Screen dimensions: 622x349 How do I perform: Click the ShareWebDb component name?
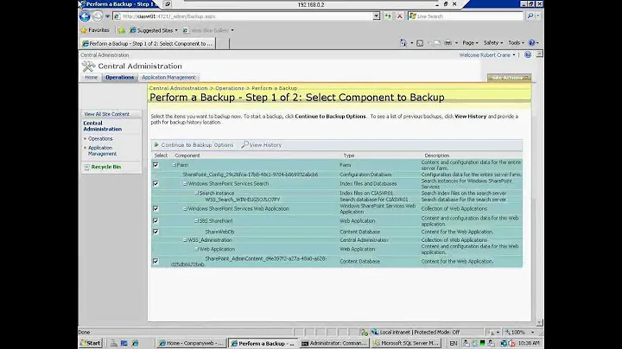click(x=219, y=232)
